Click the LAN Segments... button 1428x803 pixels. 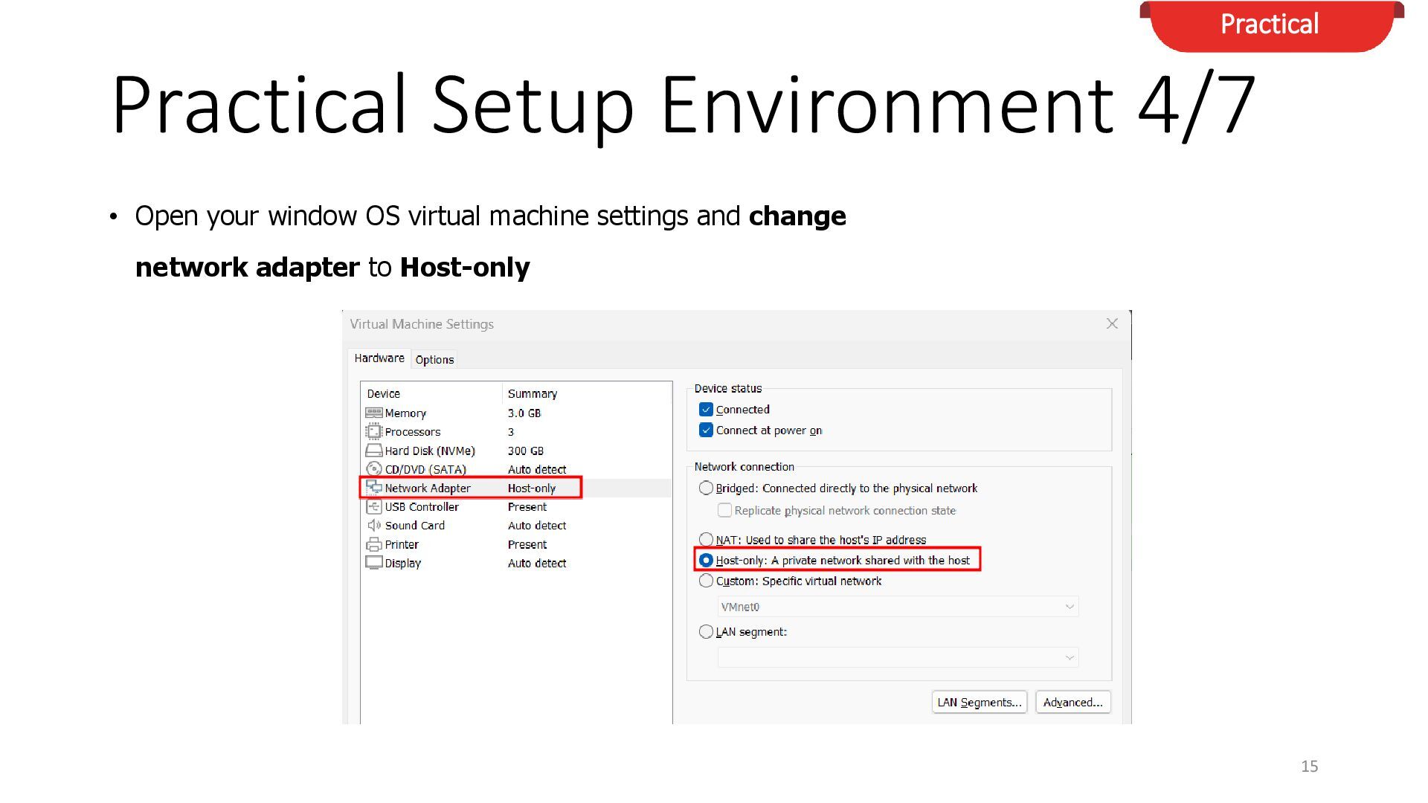980,703
